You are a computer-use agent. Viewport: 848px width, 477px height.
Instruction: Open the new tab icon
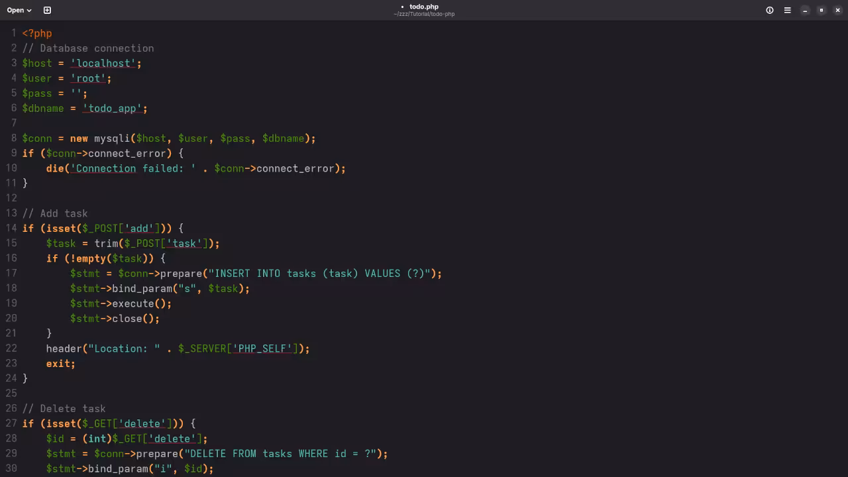(47, 10)
